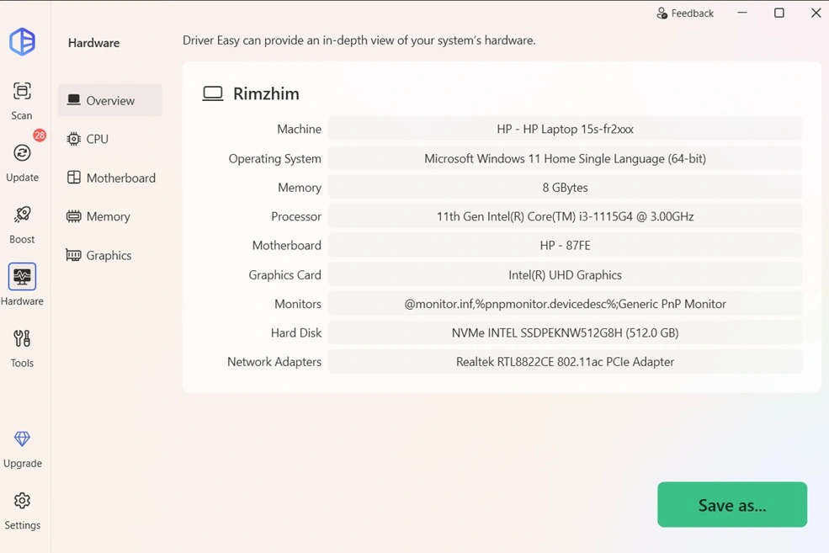Image resolution: width=829 pixels, height=553 pixels.
Task: Click the Monitors row label
Action: coord(298,304)
